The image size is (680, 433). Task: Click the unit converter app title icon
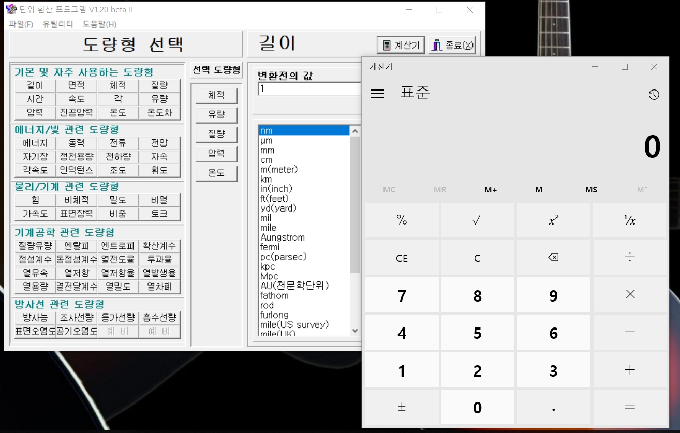click(x=11, y=9)
